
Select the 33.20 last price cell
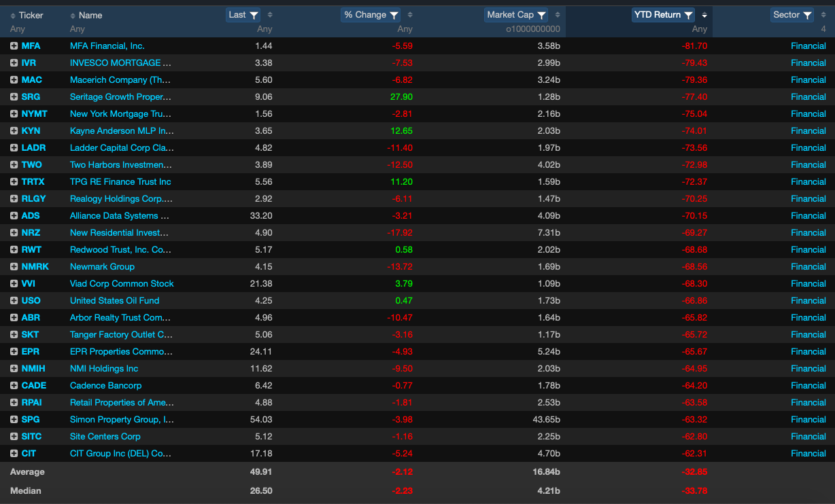click(x=261, y=215)
